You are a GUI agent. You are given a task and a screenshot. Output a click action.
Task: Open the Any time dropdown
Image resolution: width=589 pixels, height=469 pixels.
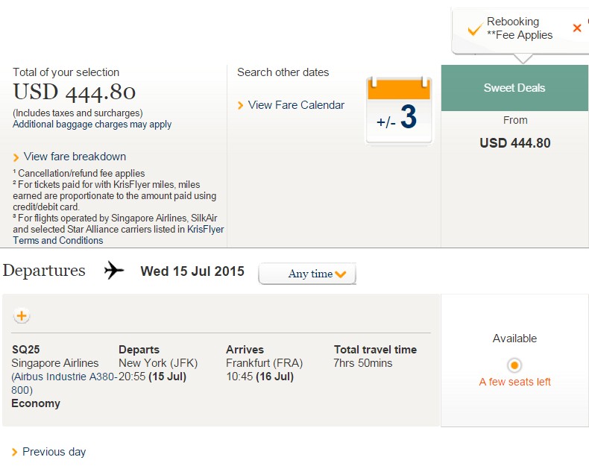(x=307, y=274)
